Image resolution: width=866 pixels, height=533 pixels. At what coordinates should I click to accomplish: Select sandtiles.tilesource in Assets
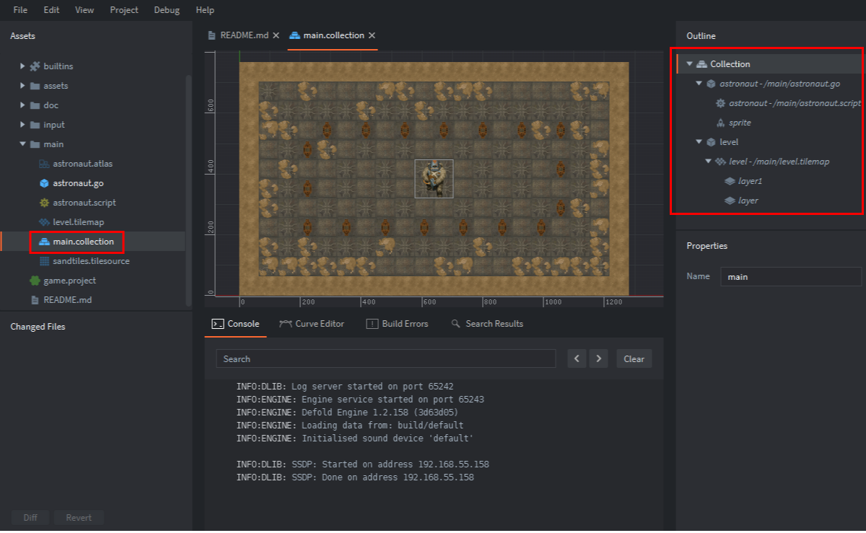pyautogui.click(x=91, y=261)
